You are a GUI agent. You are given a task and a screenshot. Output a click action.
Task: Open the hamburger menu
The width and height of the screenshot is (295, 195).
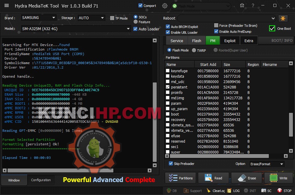point(7,5)
